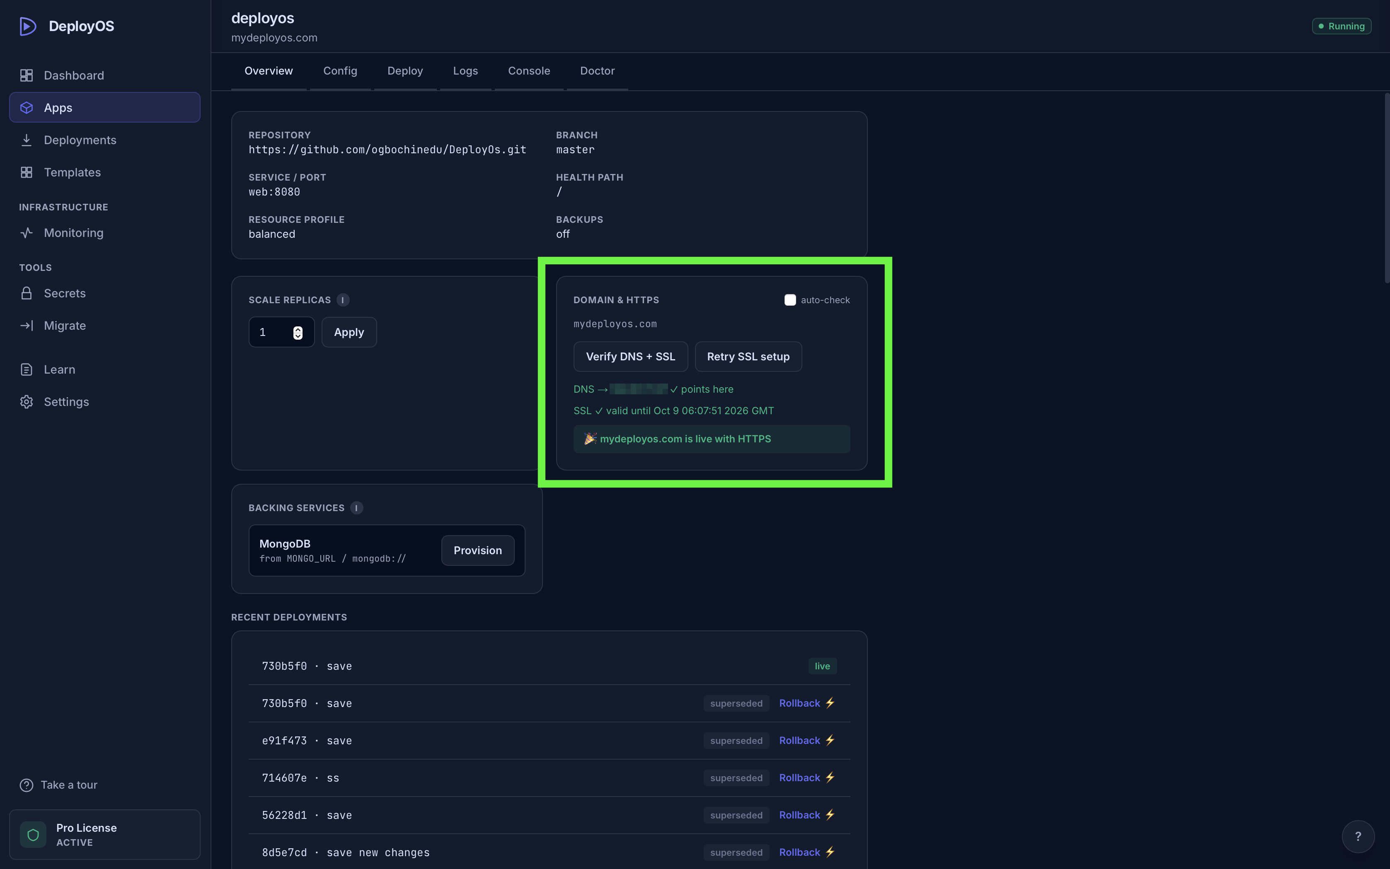The width and height of the screenshot is (1390, 869).
Task: Open the Doctor tab
Action: point(598,71)
